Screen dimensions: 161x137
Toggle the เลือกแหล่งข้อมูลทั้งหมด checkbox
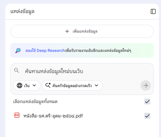[147, 101]
